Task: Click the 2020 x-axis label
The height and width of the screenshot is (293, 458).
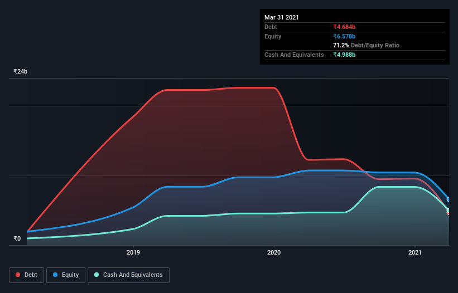Action: coord(274,252)
